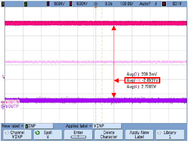
Task: Click the Apply New Label softkey
Action: click(x=139, y=135)
